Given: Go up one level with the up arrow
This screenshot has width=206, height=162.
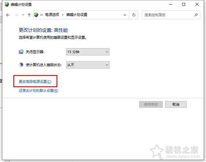Looking at the screenshot, I should point(29,15).
